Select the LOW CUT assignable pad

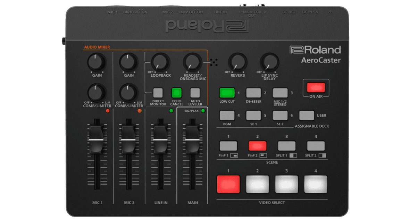[227, 93]
